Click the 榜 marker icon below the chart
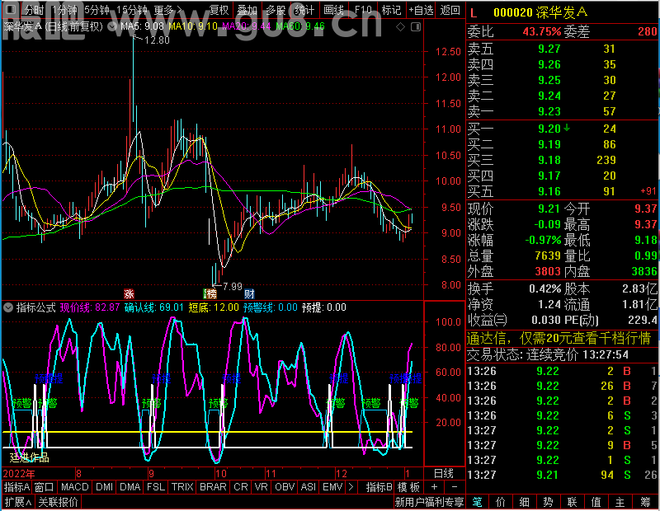The height and width of the screenshot is (511, 660). coord(210,293)
